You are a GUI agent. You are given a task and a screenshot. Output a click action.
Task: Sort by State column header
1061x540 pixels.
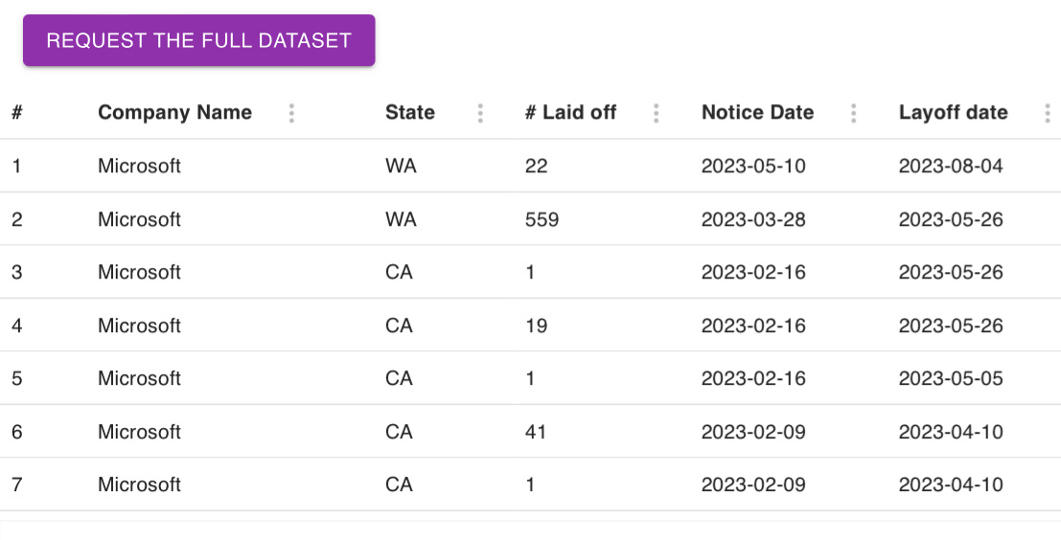coord(410,113)
